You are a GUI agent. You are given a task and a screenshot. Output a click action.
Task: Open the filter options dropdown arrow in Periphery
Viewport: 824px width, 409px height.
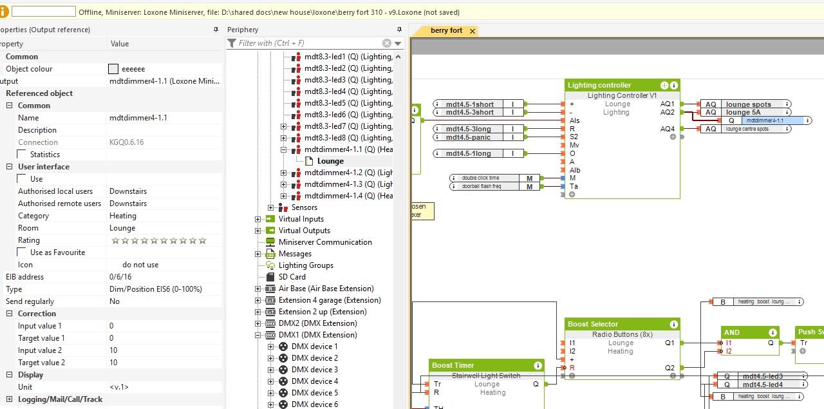pos(398,43)
